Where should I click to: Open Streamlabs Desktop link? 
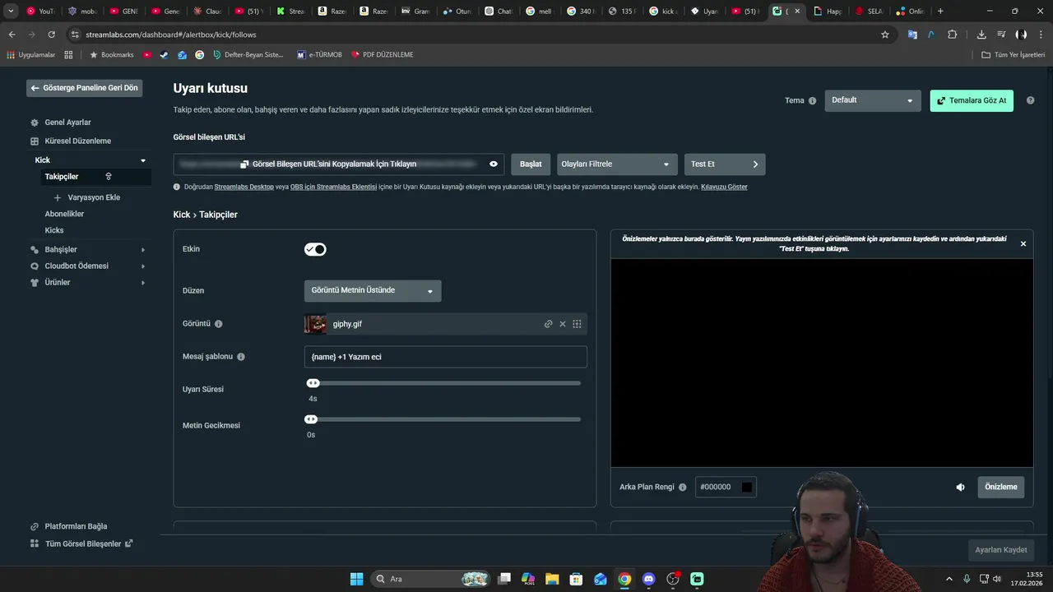point(244,187)
